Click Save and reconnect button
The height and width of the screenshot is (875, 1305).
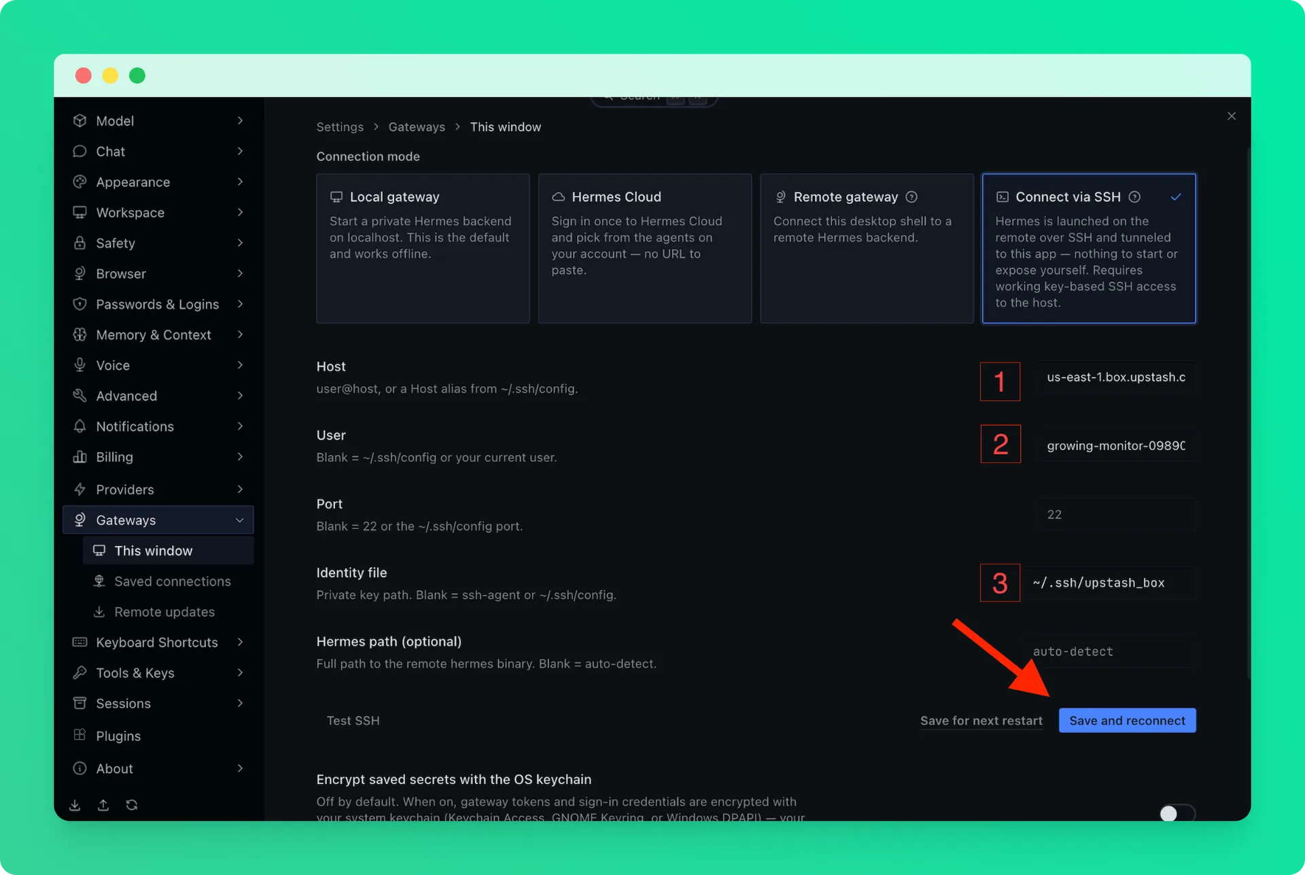(1127, 721)
